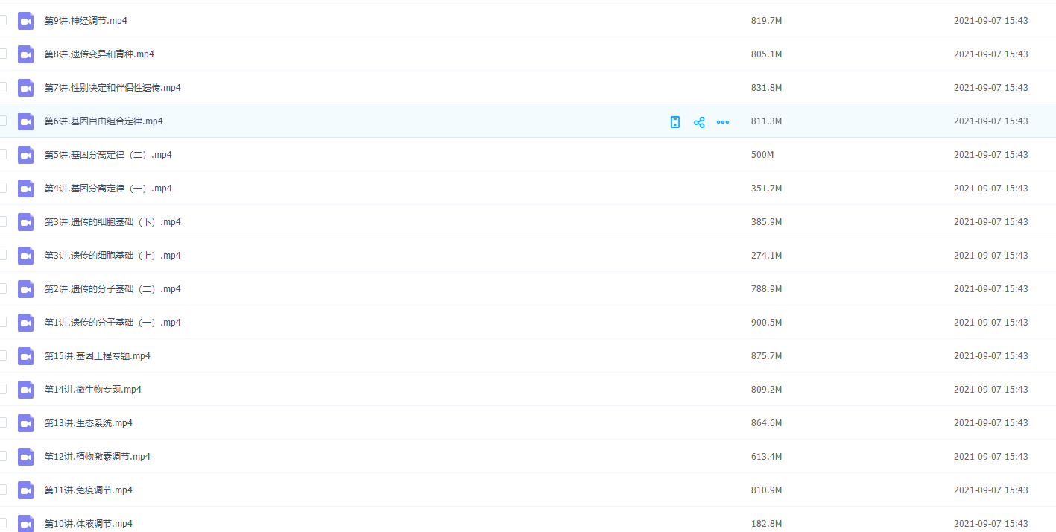Click the 900.5M size cell of 第1讲
Screen dimensions: 1056x532
pos(766,323)
